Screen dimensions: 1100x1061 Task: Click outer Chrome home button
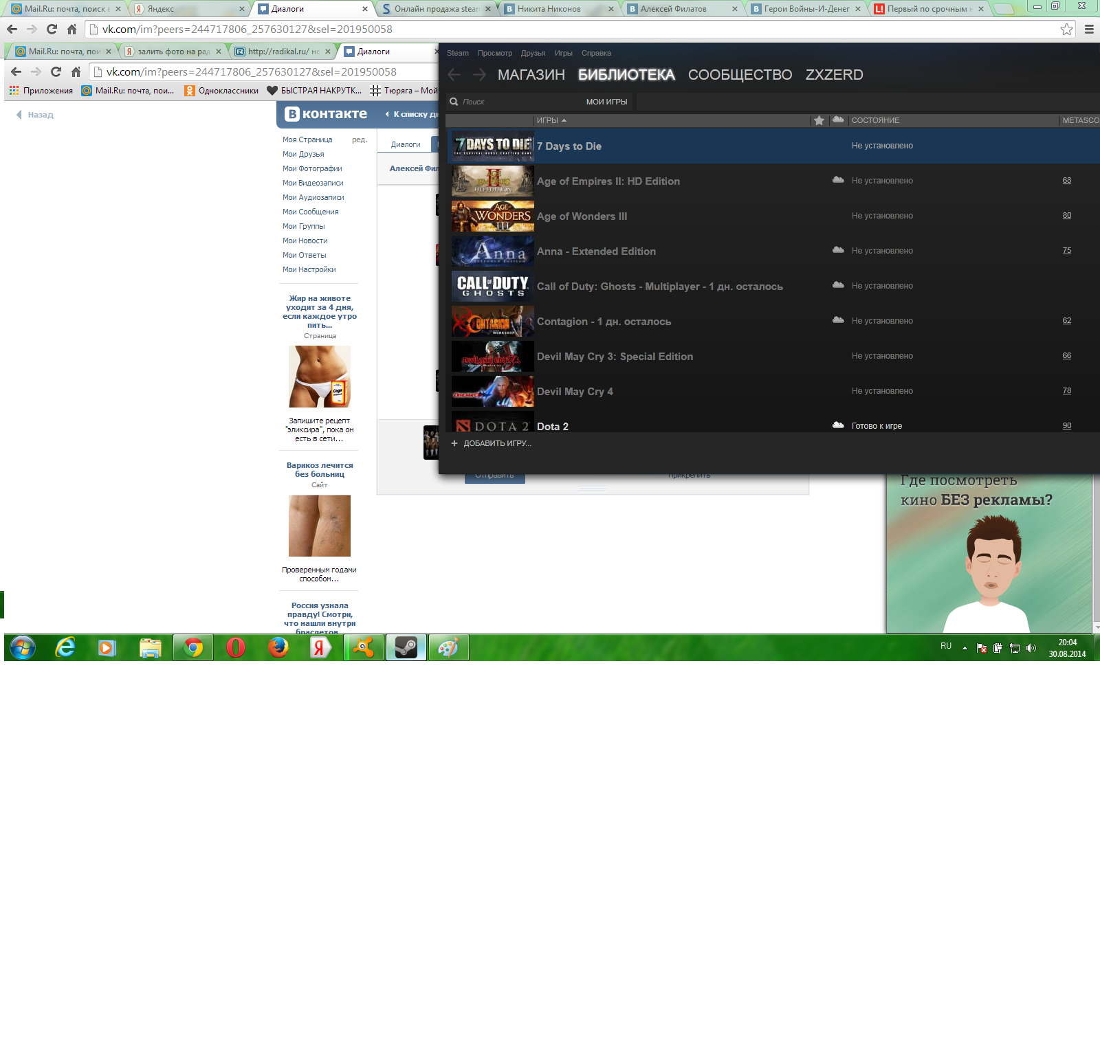(x=71, y=29)
